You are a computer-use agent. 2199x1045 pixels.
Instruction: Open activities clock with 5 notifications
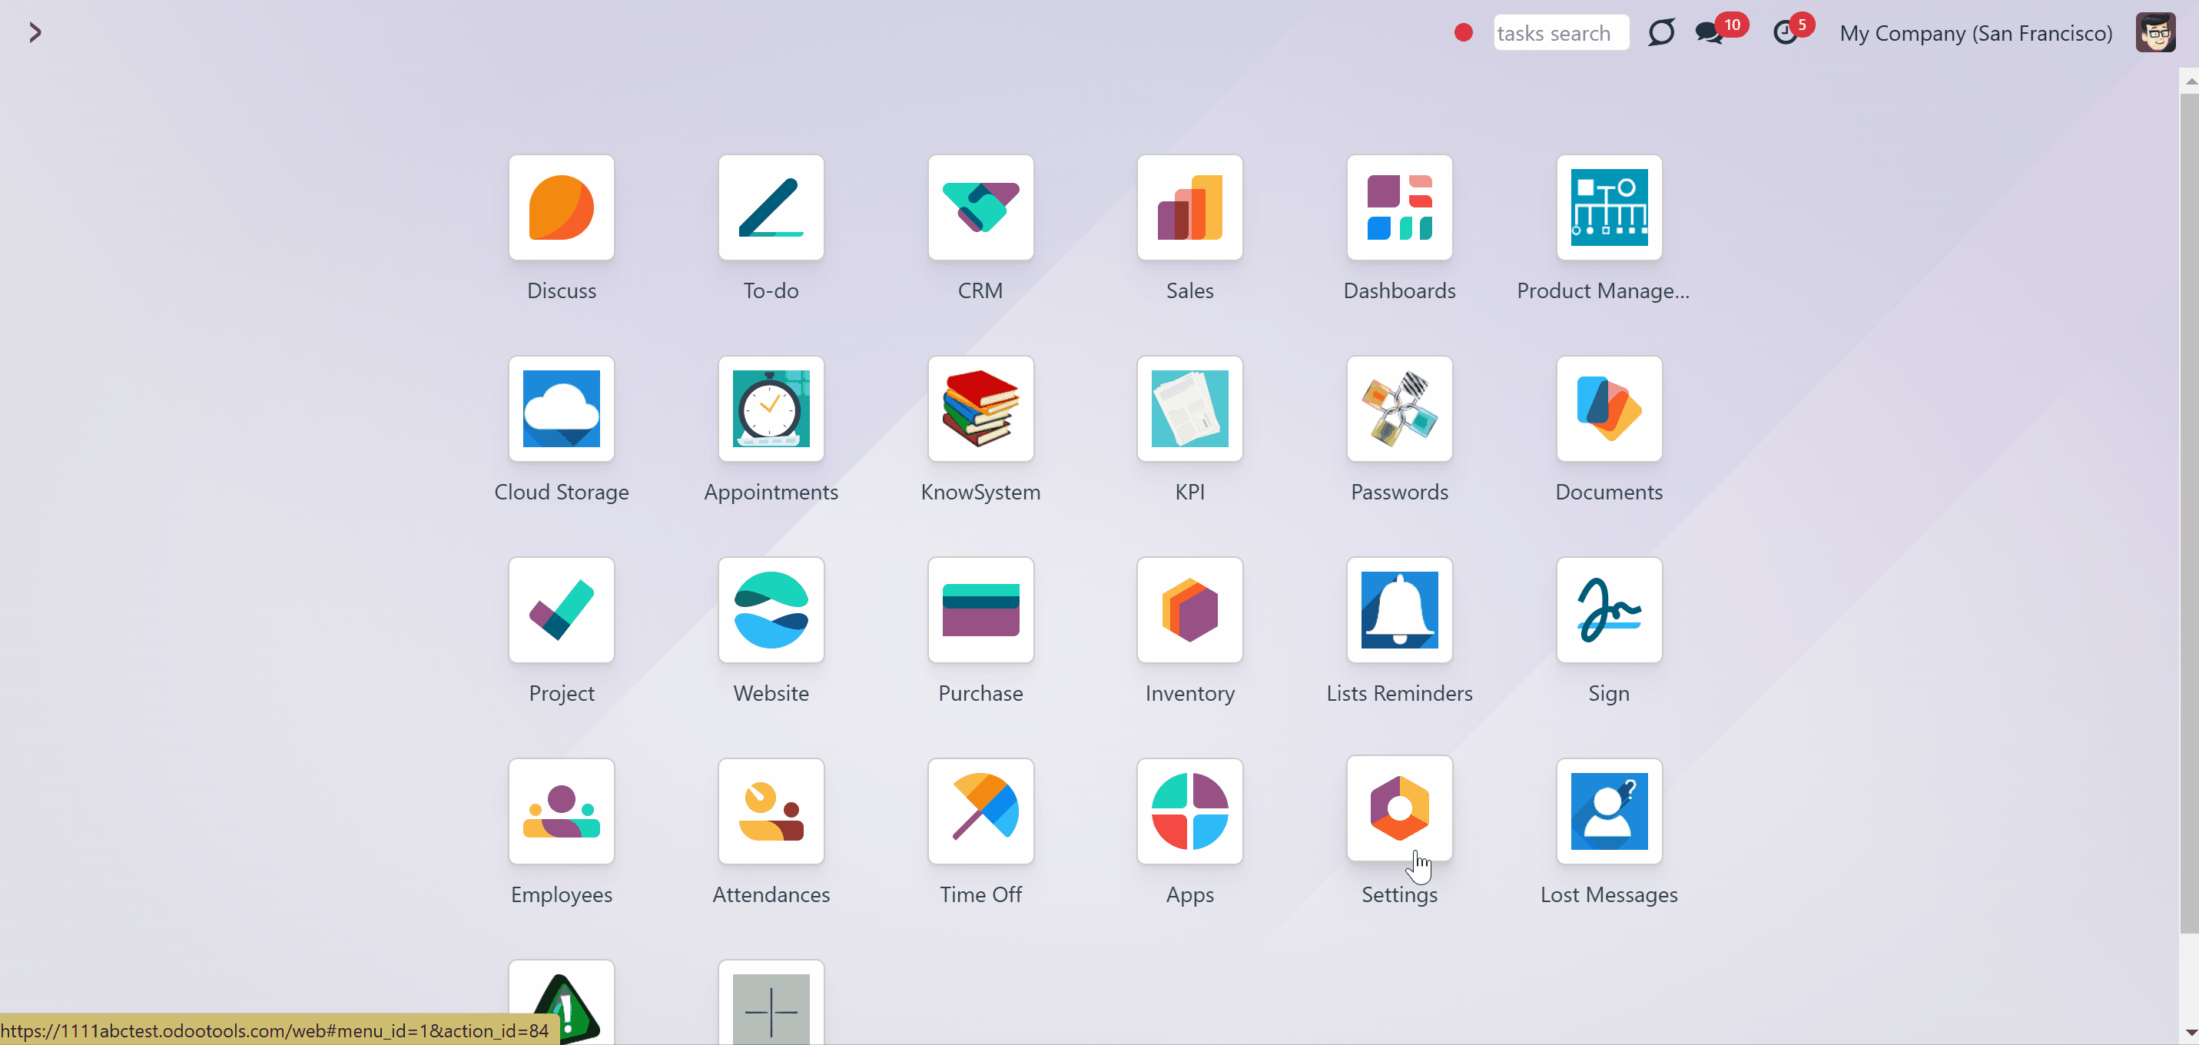coord(1792,31)
